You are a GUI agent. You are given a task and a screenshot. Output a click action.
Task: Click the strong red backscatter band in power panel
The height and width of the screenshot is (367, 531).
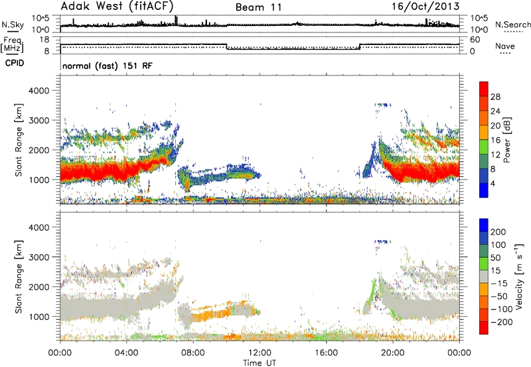[x=98, y=172]
